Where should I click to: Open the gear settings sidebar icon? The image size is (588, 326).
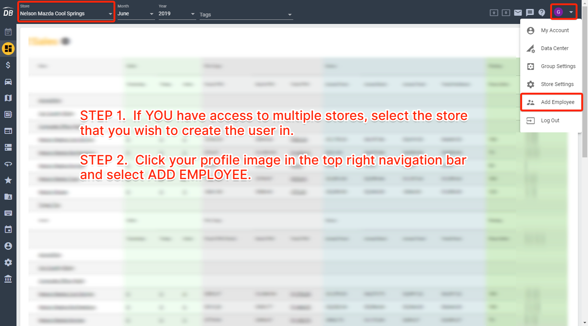(x=8, y=262)
